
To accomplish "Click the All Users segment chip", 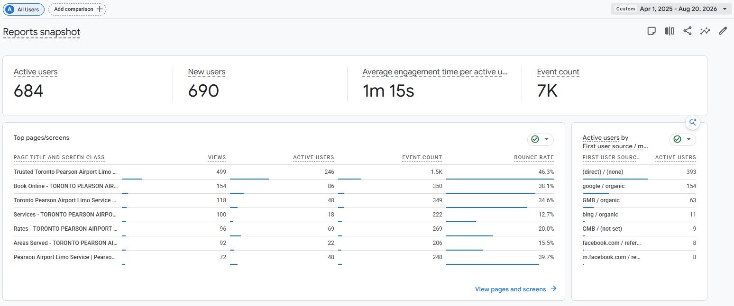I will pyautogui.click(x=24, y=9).
